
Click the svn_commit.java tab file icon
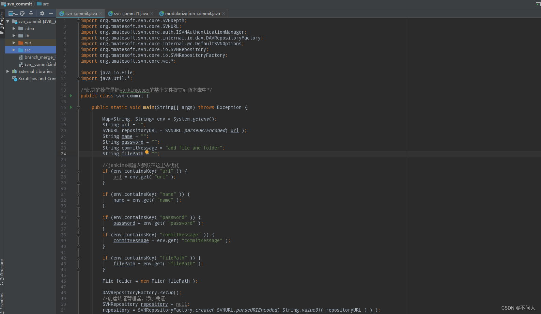(x=62, y=14)
